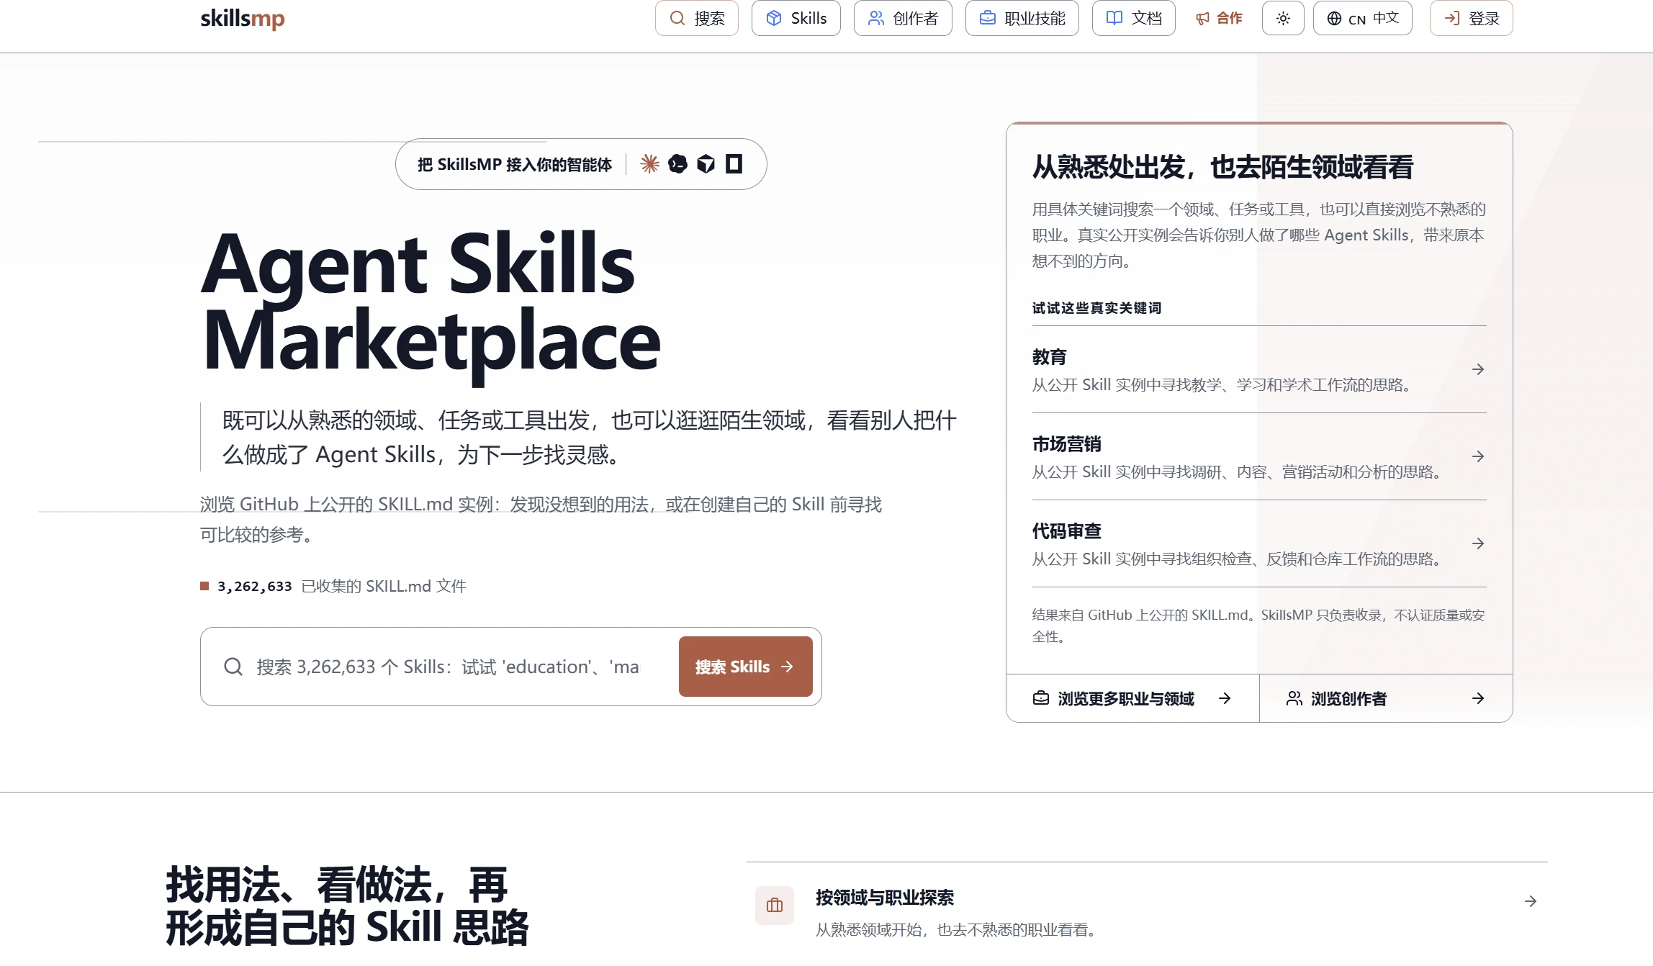Click the login arrow icon beside 登录

(1452, 18)
